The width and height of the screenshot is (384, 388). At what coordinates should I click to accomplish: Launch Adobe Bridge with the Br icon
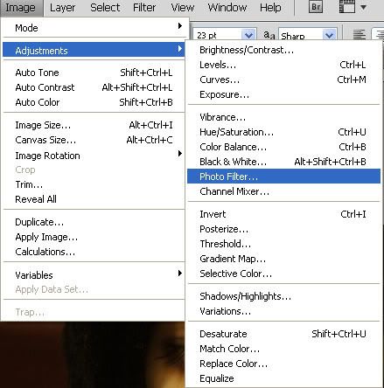click(x=316, y=7)
